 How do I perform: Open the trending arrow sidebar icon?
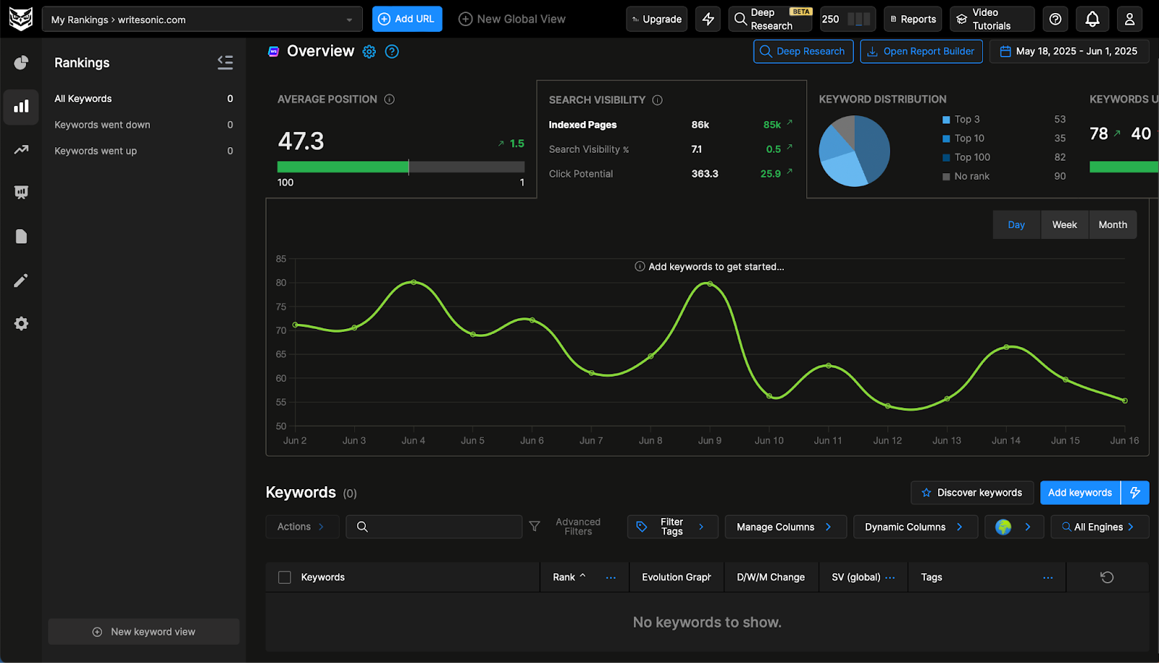pyautogui.click(x=21, y=150)
